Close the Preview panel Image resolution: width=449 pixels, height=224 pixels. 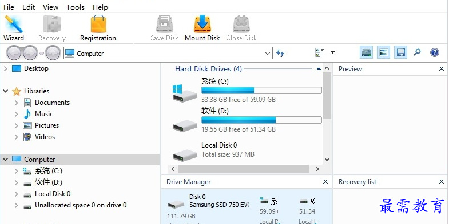[442, 69]
